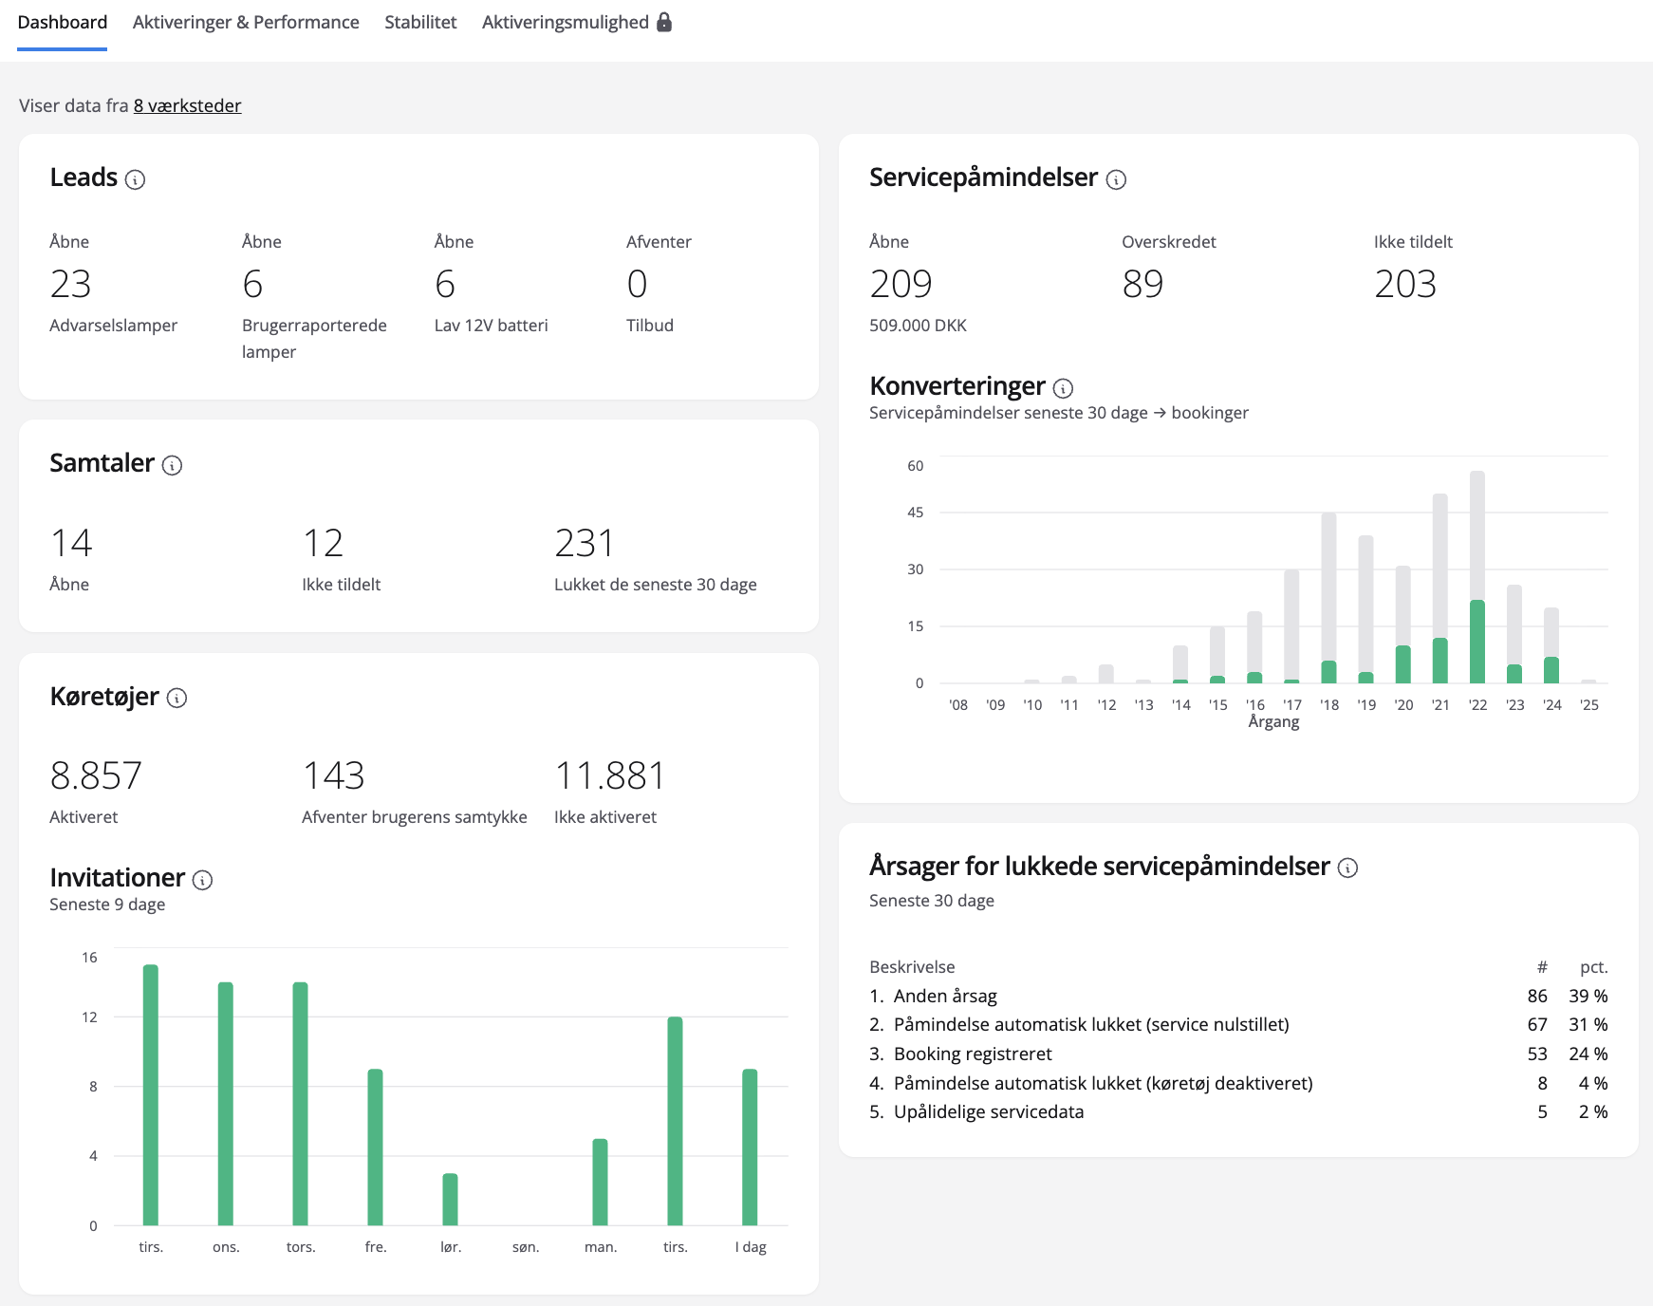The width and height of the screenshot is (1653, 1306).
Task: Switch to the Aktiveringer & Performance tab
Action: [246, 22]
